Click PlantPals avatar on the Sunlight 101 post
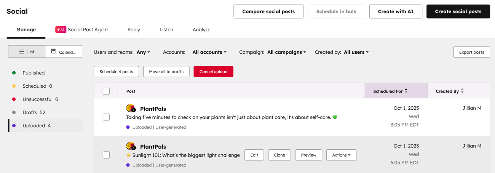 click(131, 146)
